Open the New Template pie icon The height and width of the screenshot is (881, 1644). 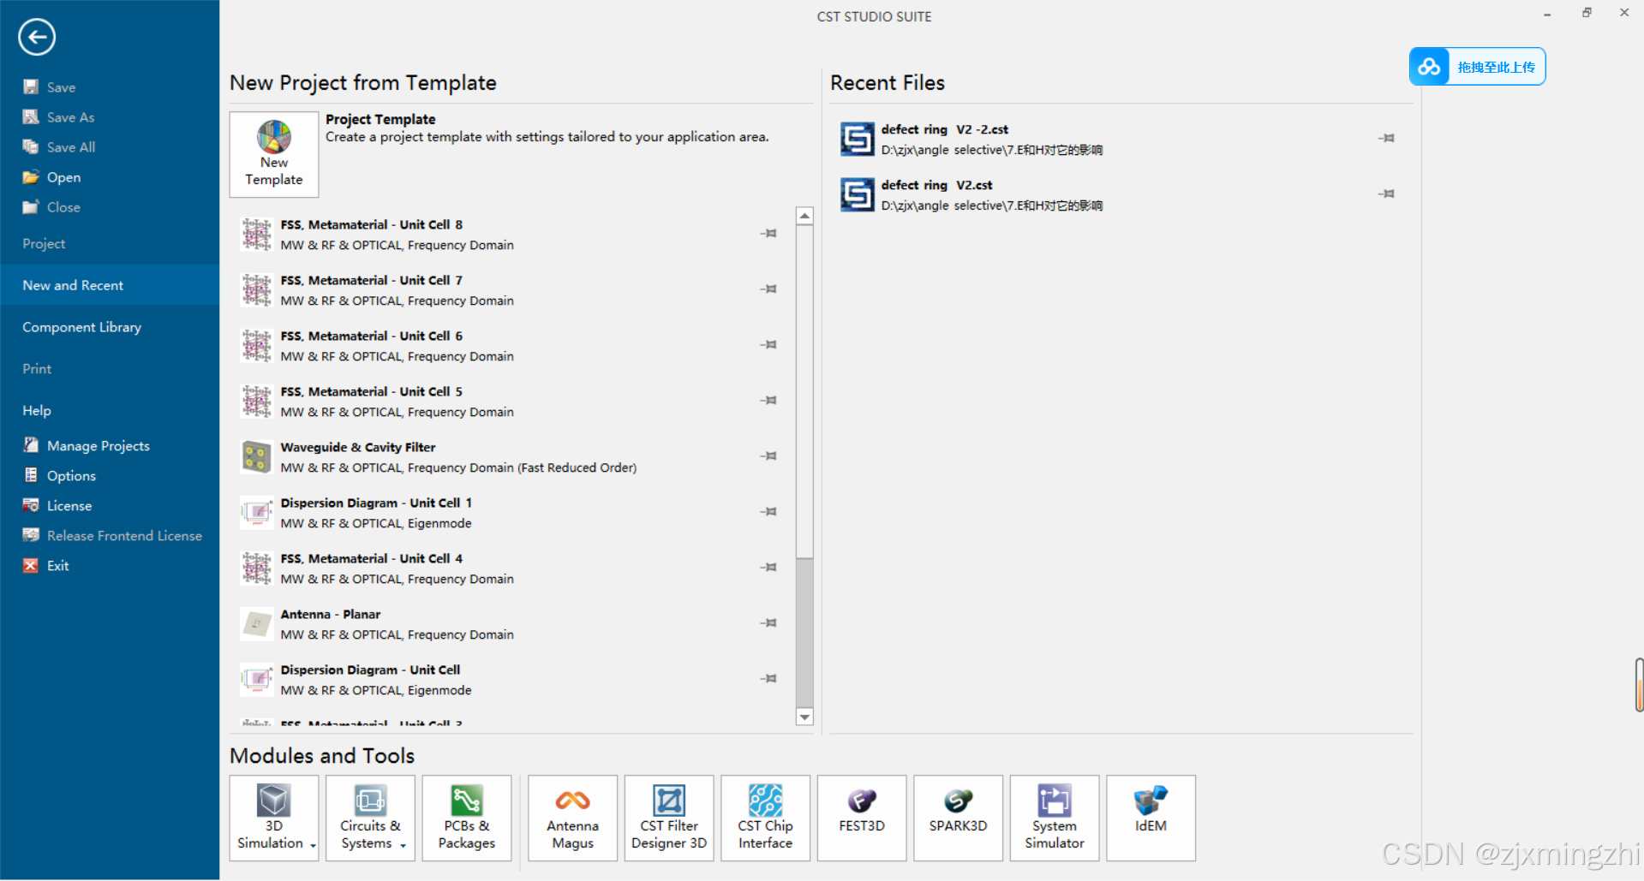tap(274, 137)
